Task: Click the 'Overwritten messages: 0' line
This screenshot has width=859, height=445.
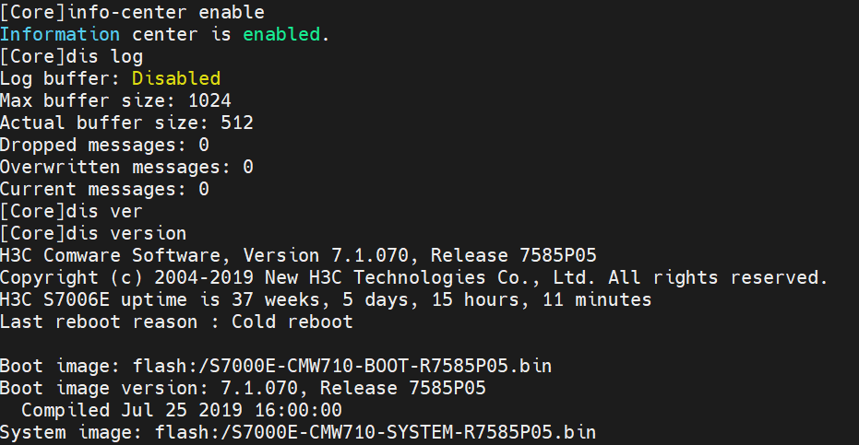Action: tap(126, 167)
